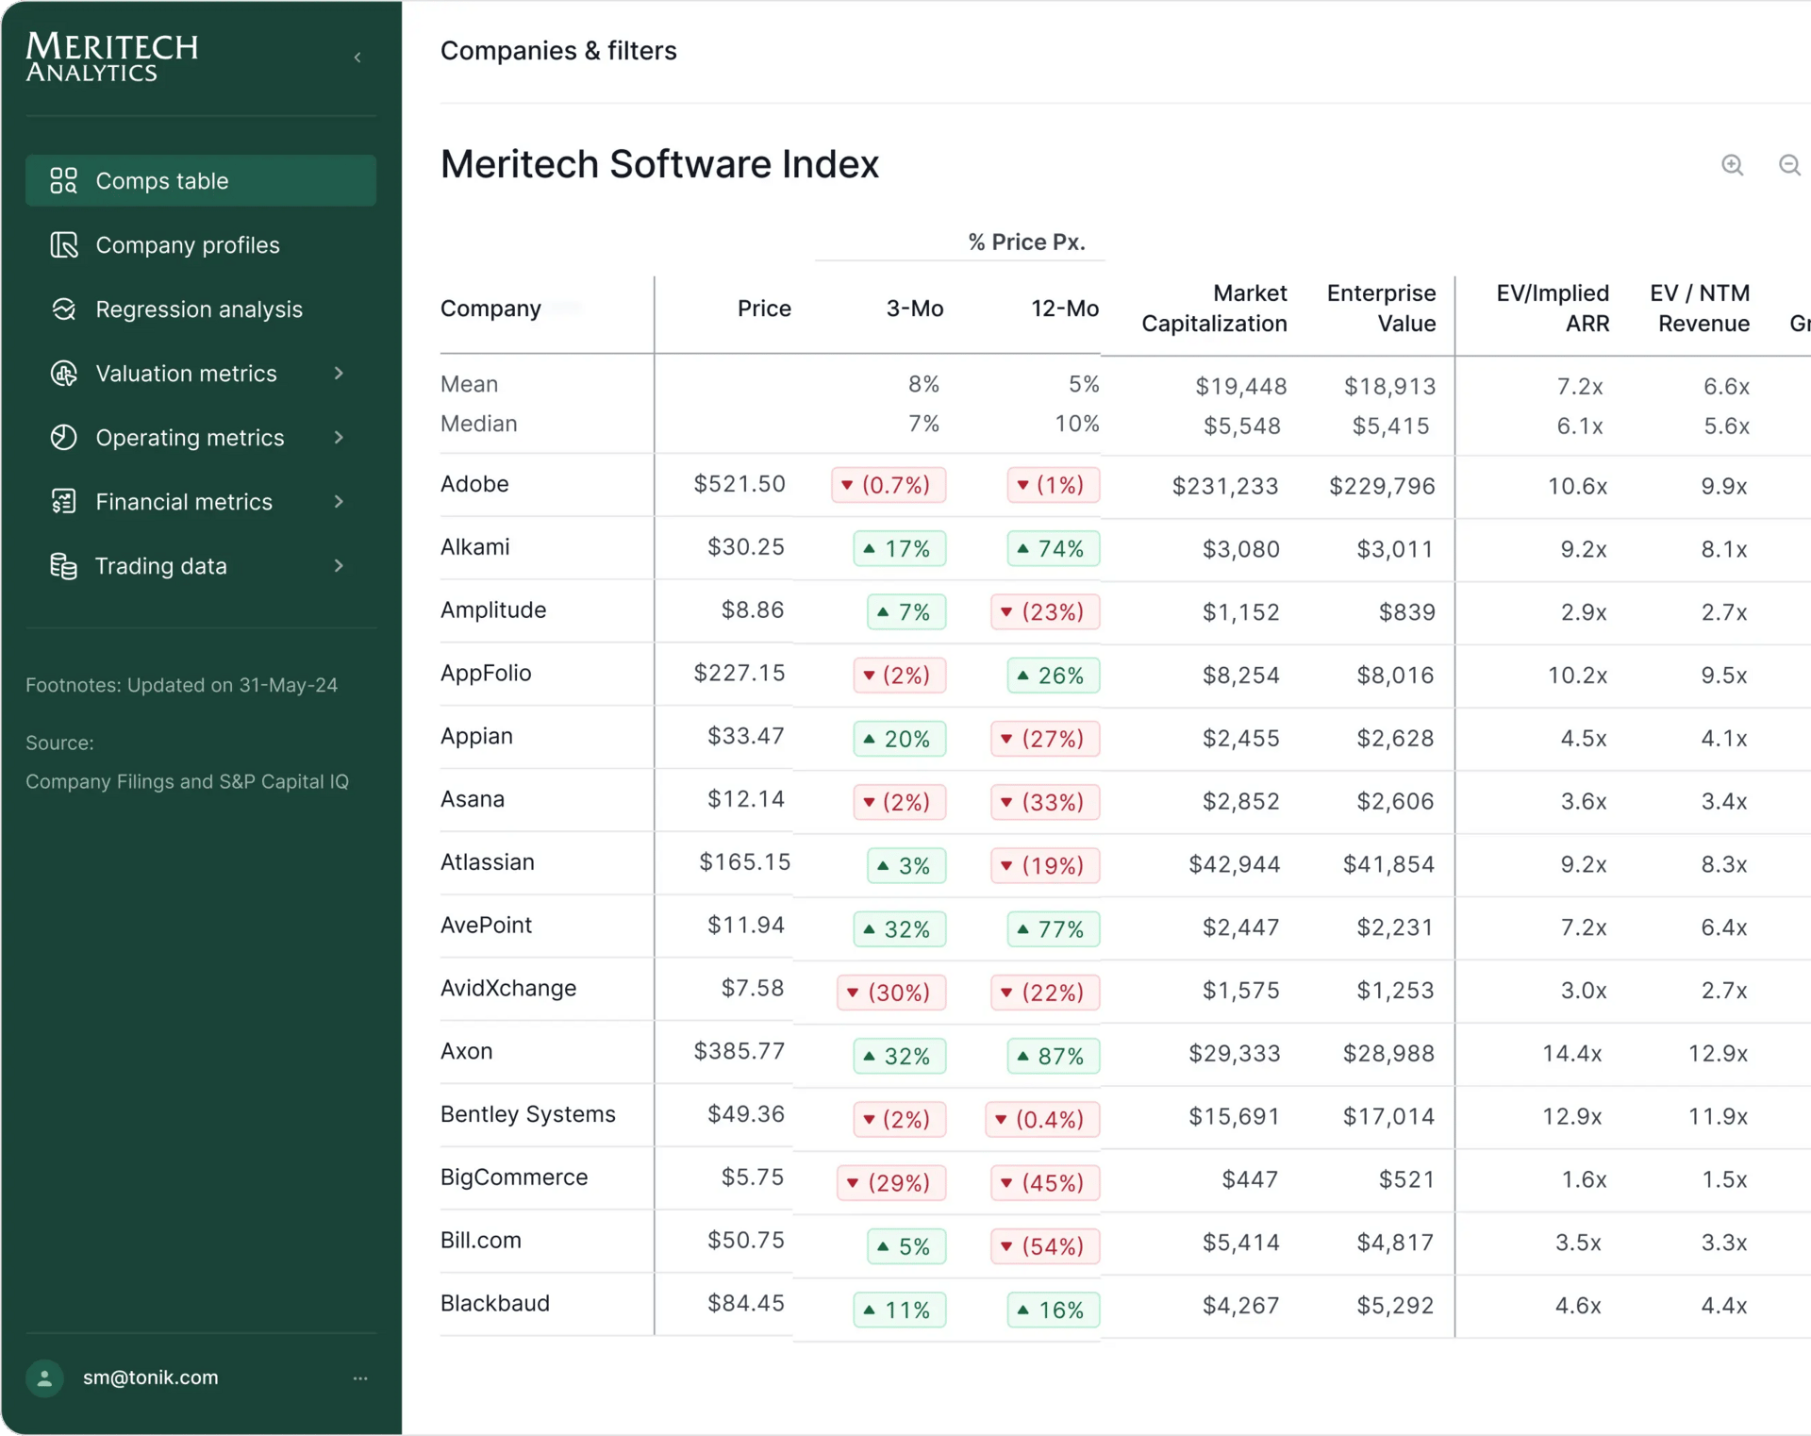The width and height of the screenshot is (1811, 1436).
Task: Click the Financial metrics icon
Action: [63, 502]
